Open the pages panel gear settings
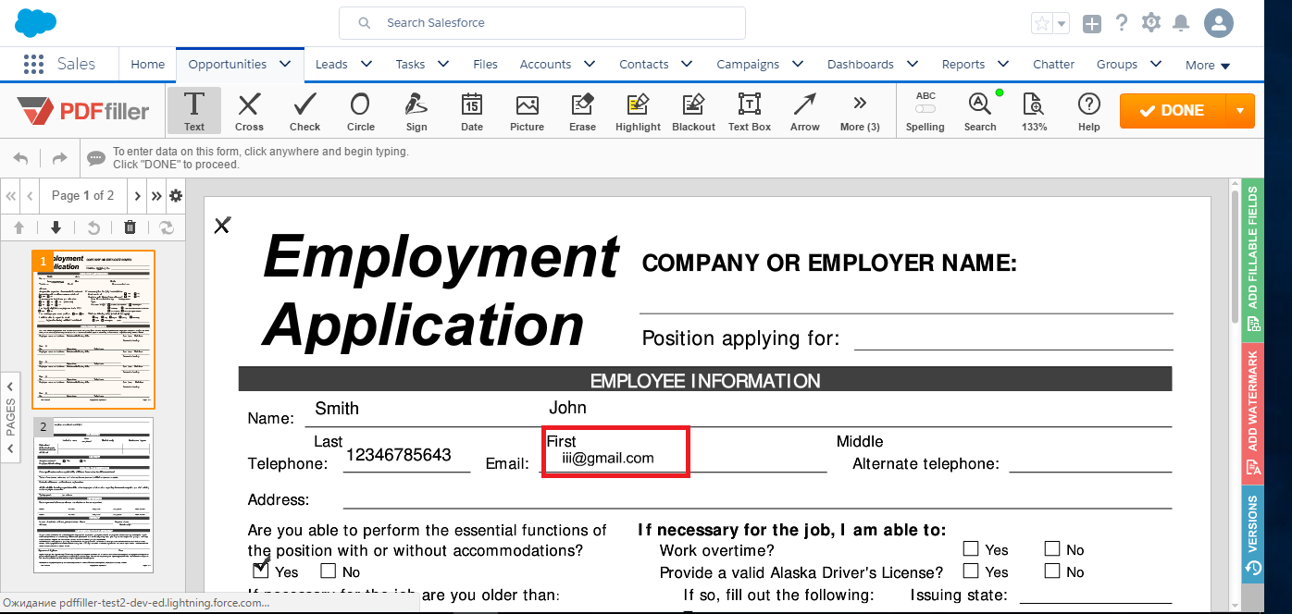 tap(175, 196)
